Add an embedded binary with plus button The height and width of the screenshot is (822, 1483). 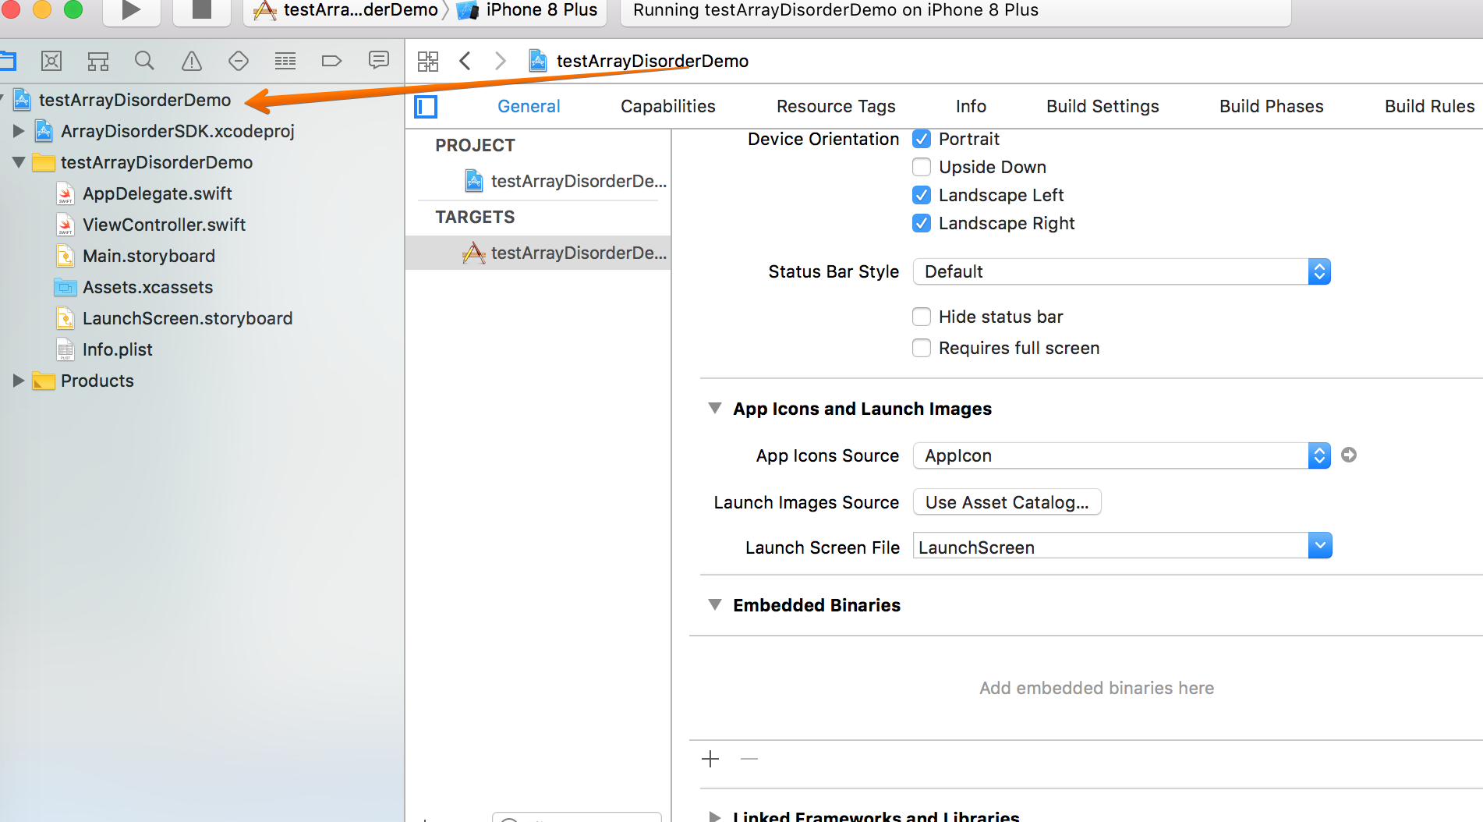click(710, 759)
